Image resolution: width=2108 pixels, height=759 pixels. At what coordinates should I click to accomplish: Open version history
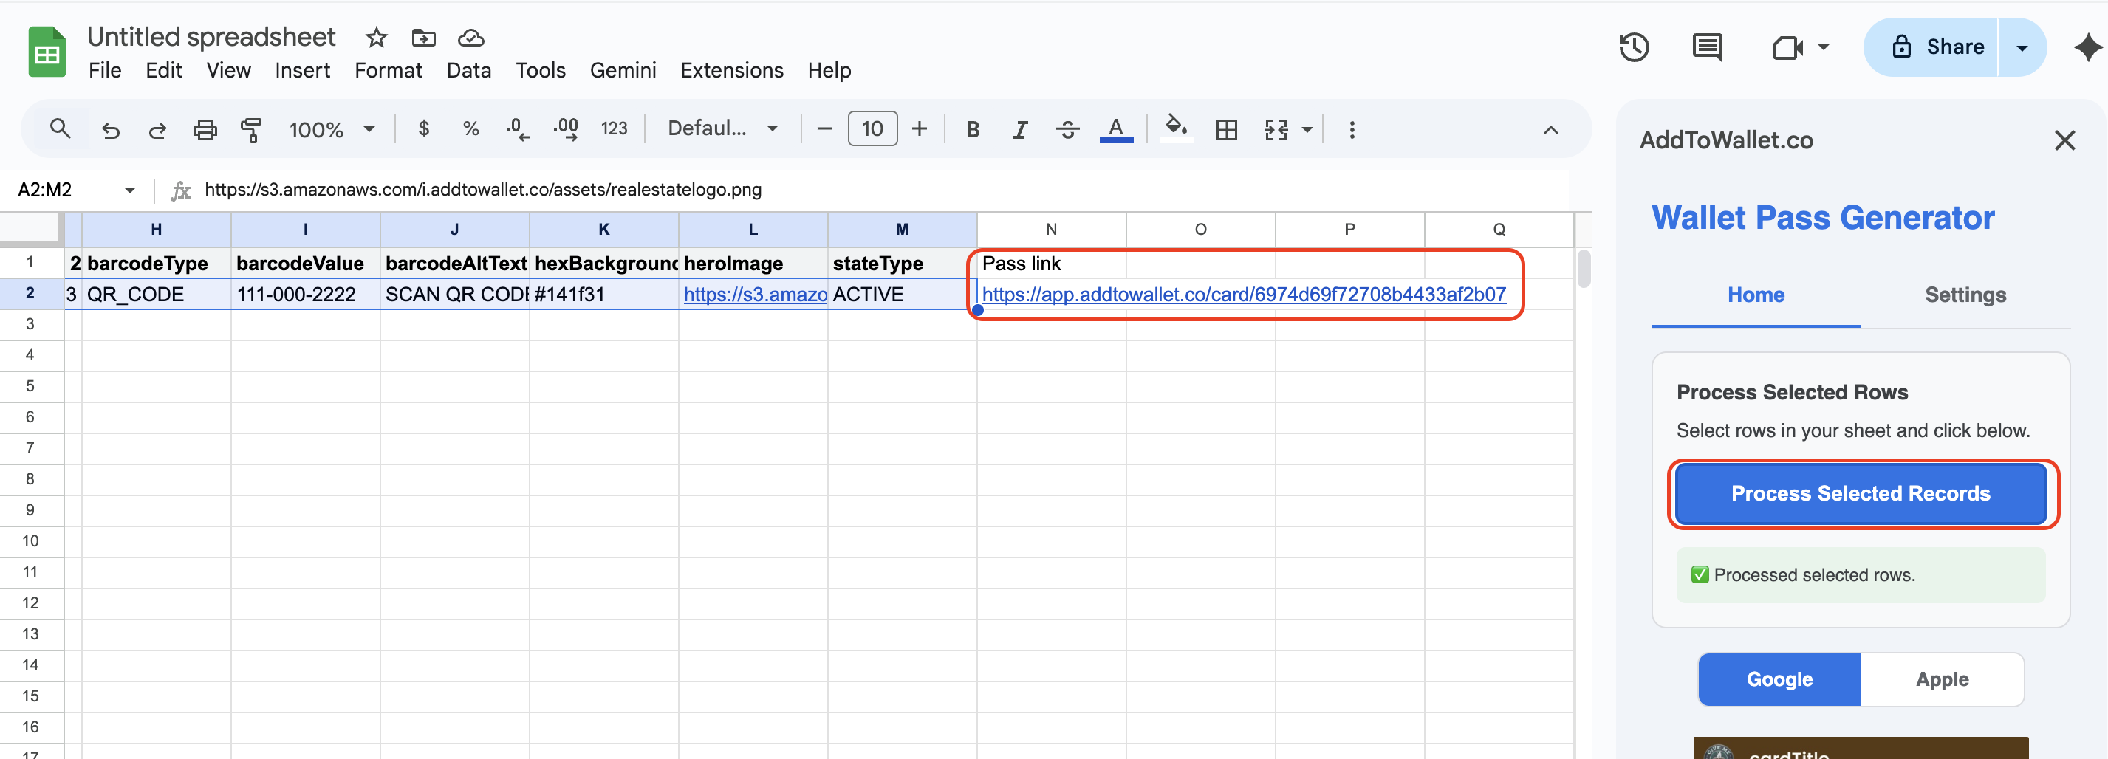click(x=1635, y=47)
